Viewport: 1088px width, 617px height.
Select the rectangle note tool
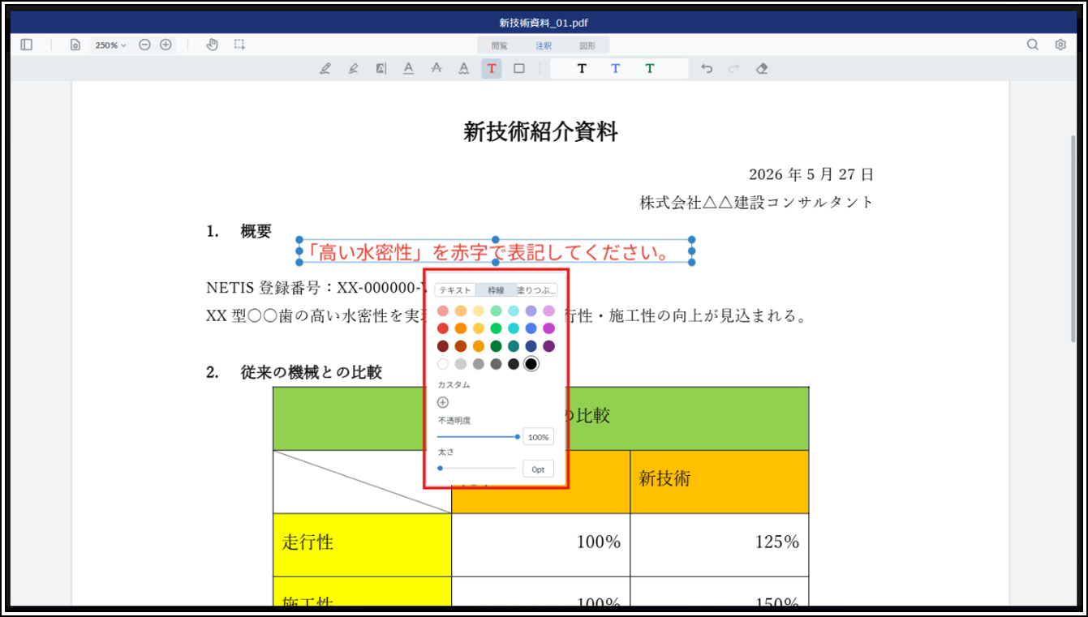pos(519,69)
